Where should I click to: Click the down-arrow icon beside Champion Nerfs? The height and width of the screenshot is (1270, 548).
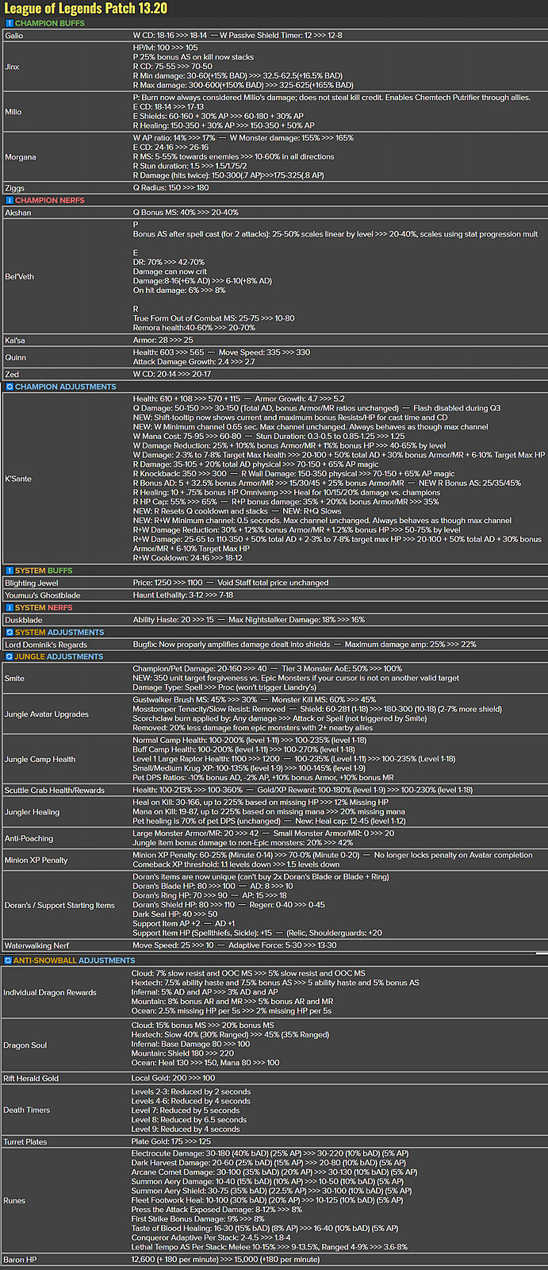pyautogui.click(x=10, y=201)
